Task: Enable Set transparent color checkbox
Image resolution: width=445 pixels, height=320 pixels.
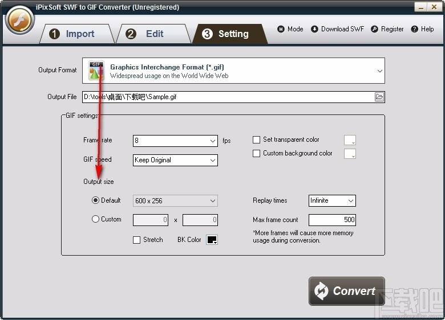Action: 256,140
